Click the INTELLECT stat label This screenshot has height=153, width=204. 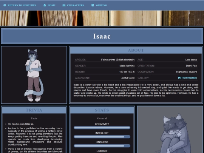[102, 133]
